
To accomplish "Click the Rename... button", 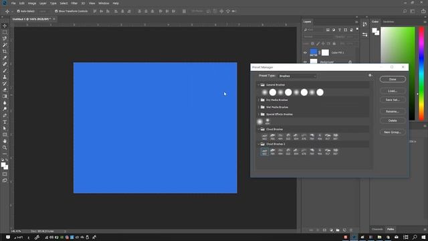I will point(393,112).
